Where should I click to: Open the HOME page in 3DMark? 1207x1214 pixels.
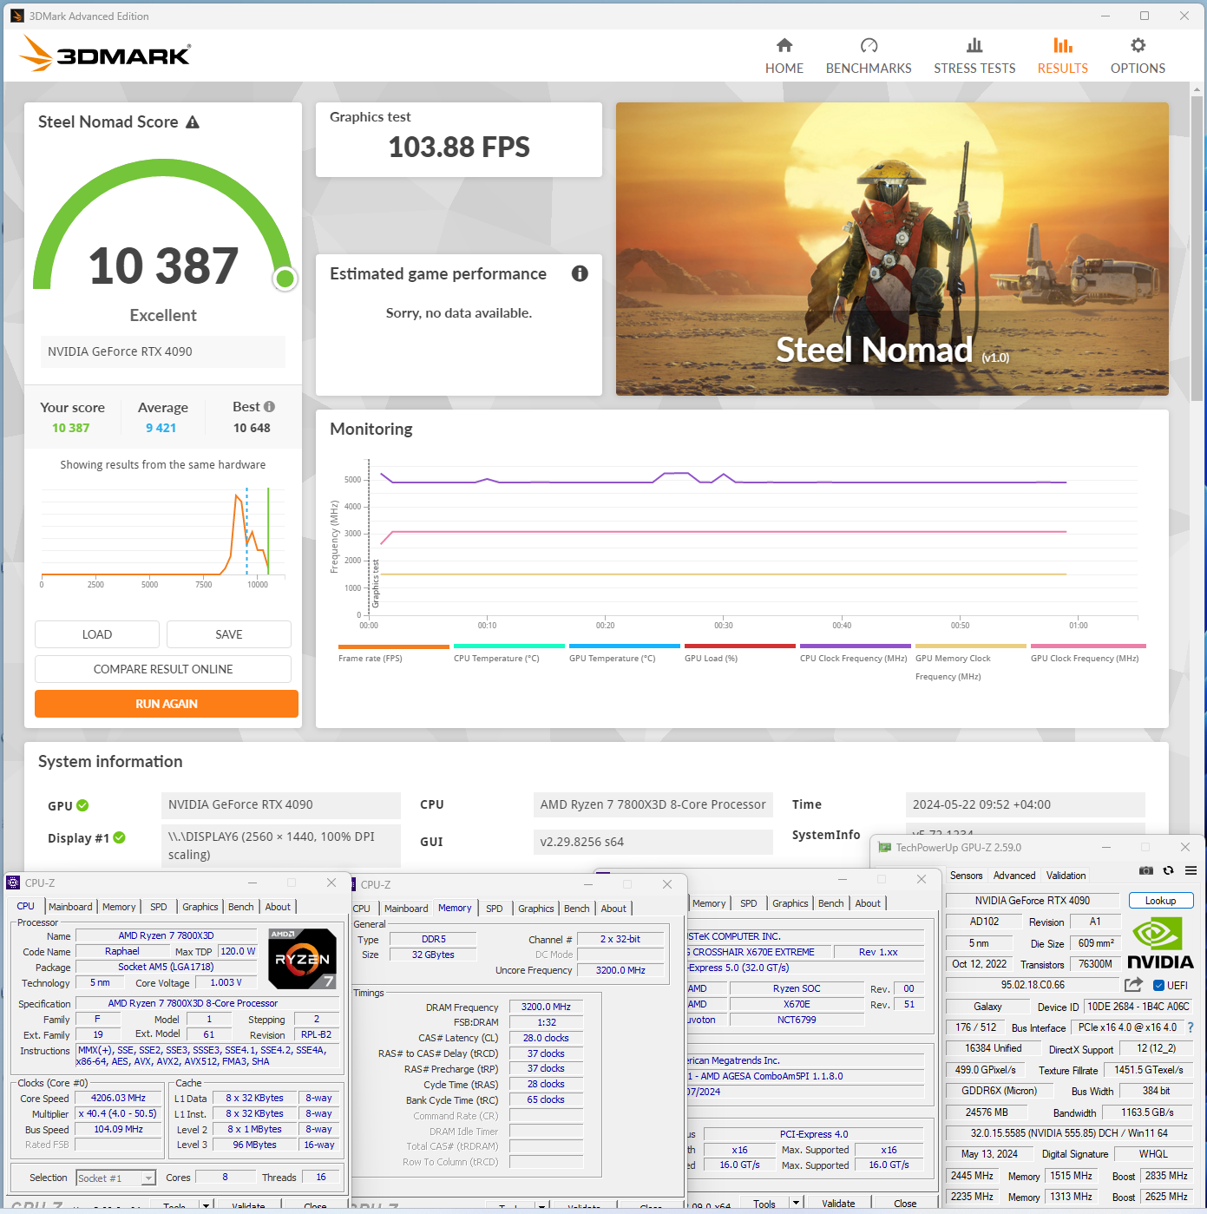click(x=784, y=56)
